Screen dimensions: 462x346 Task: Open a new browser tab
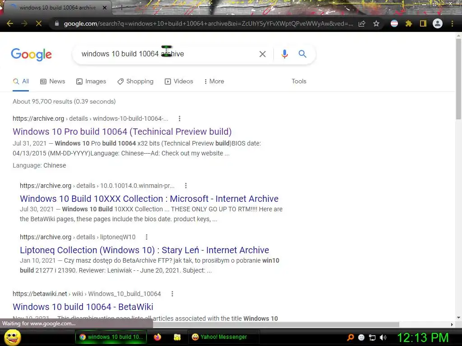tap(121, 8)
